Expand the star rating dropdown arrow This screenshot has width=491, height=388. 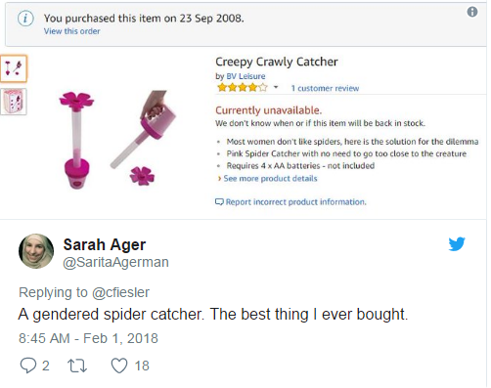click(276, 87)
